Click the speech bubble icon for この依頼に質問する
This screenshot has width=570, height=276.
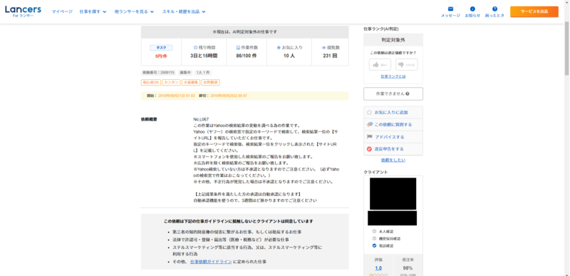coord(369,125)
